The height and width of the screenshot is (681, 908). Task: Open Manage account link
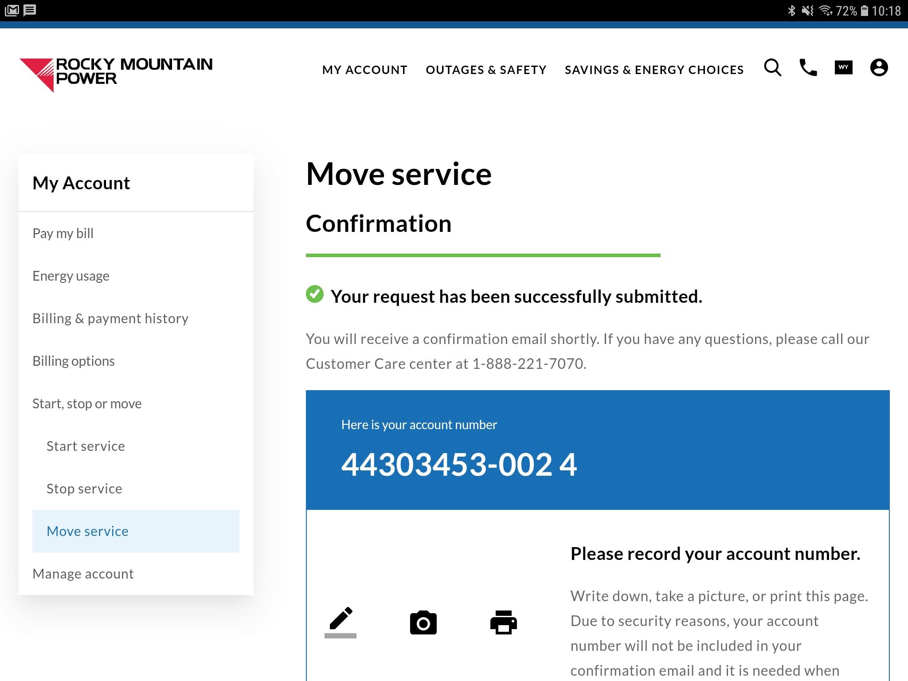click(x=83, y=574)
